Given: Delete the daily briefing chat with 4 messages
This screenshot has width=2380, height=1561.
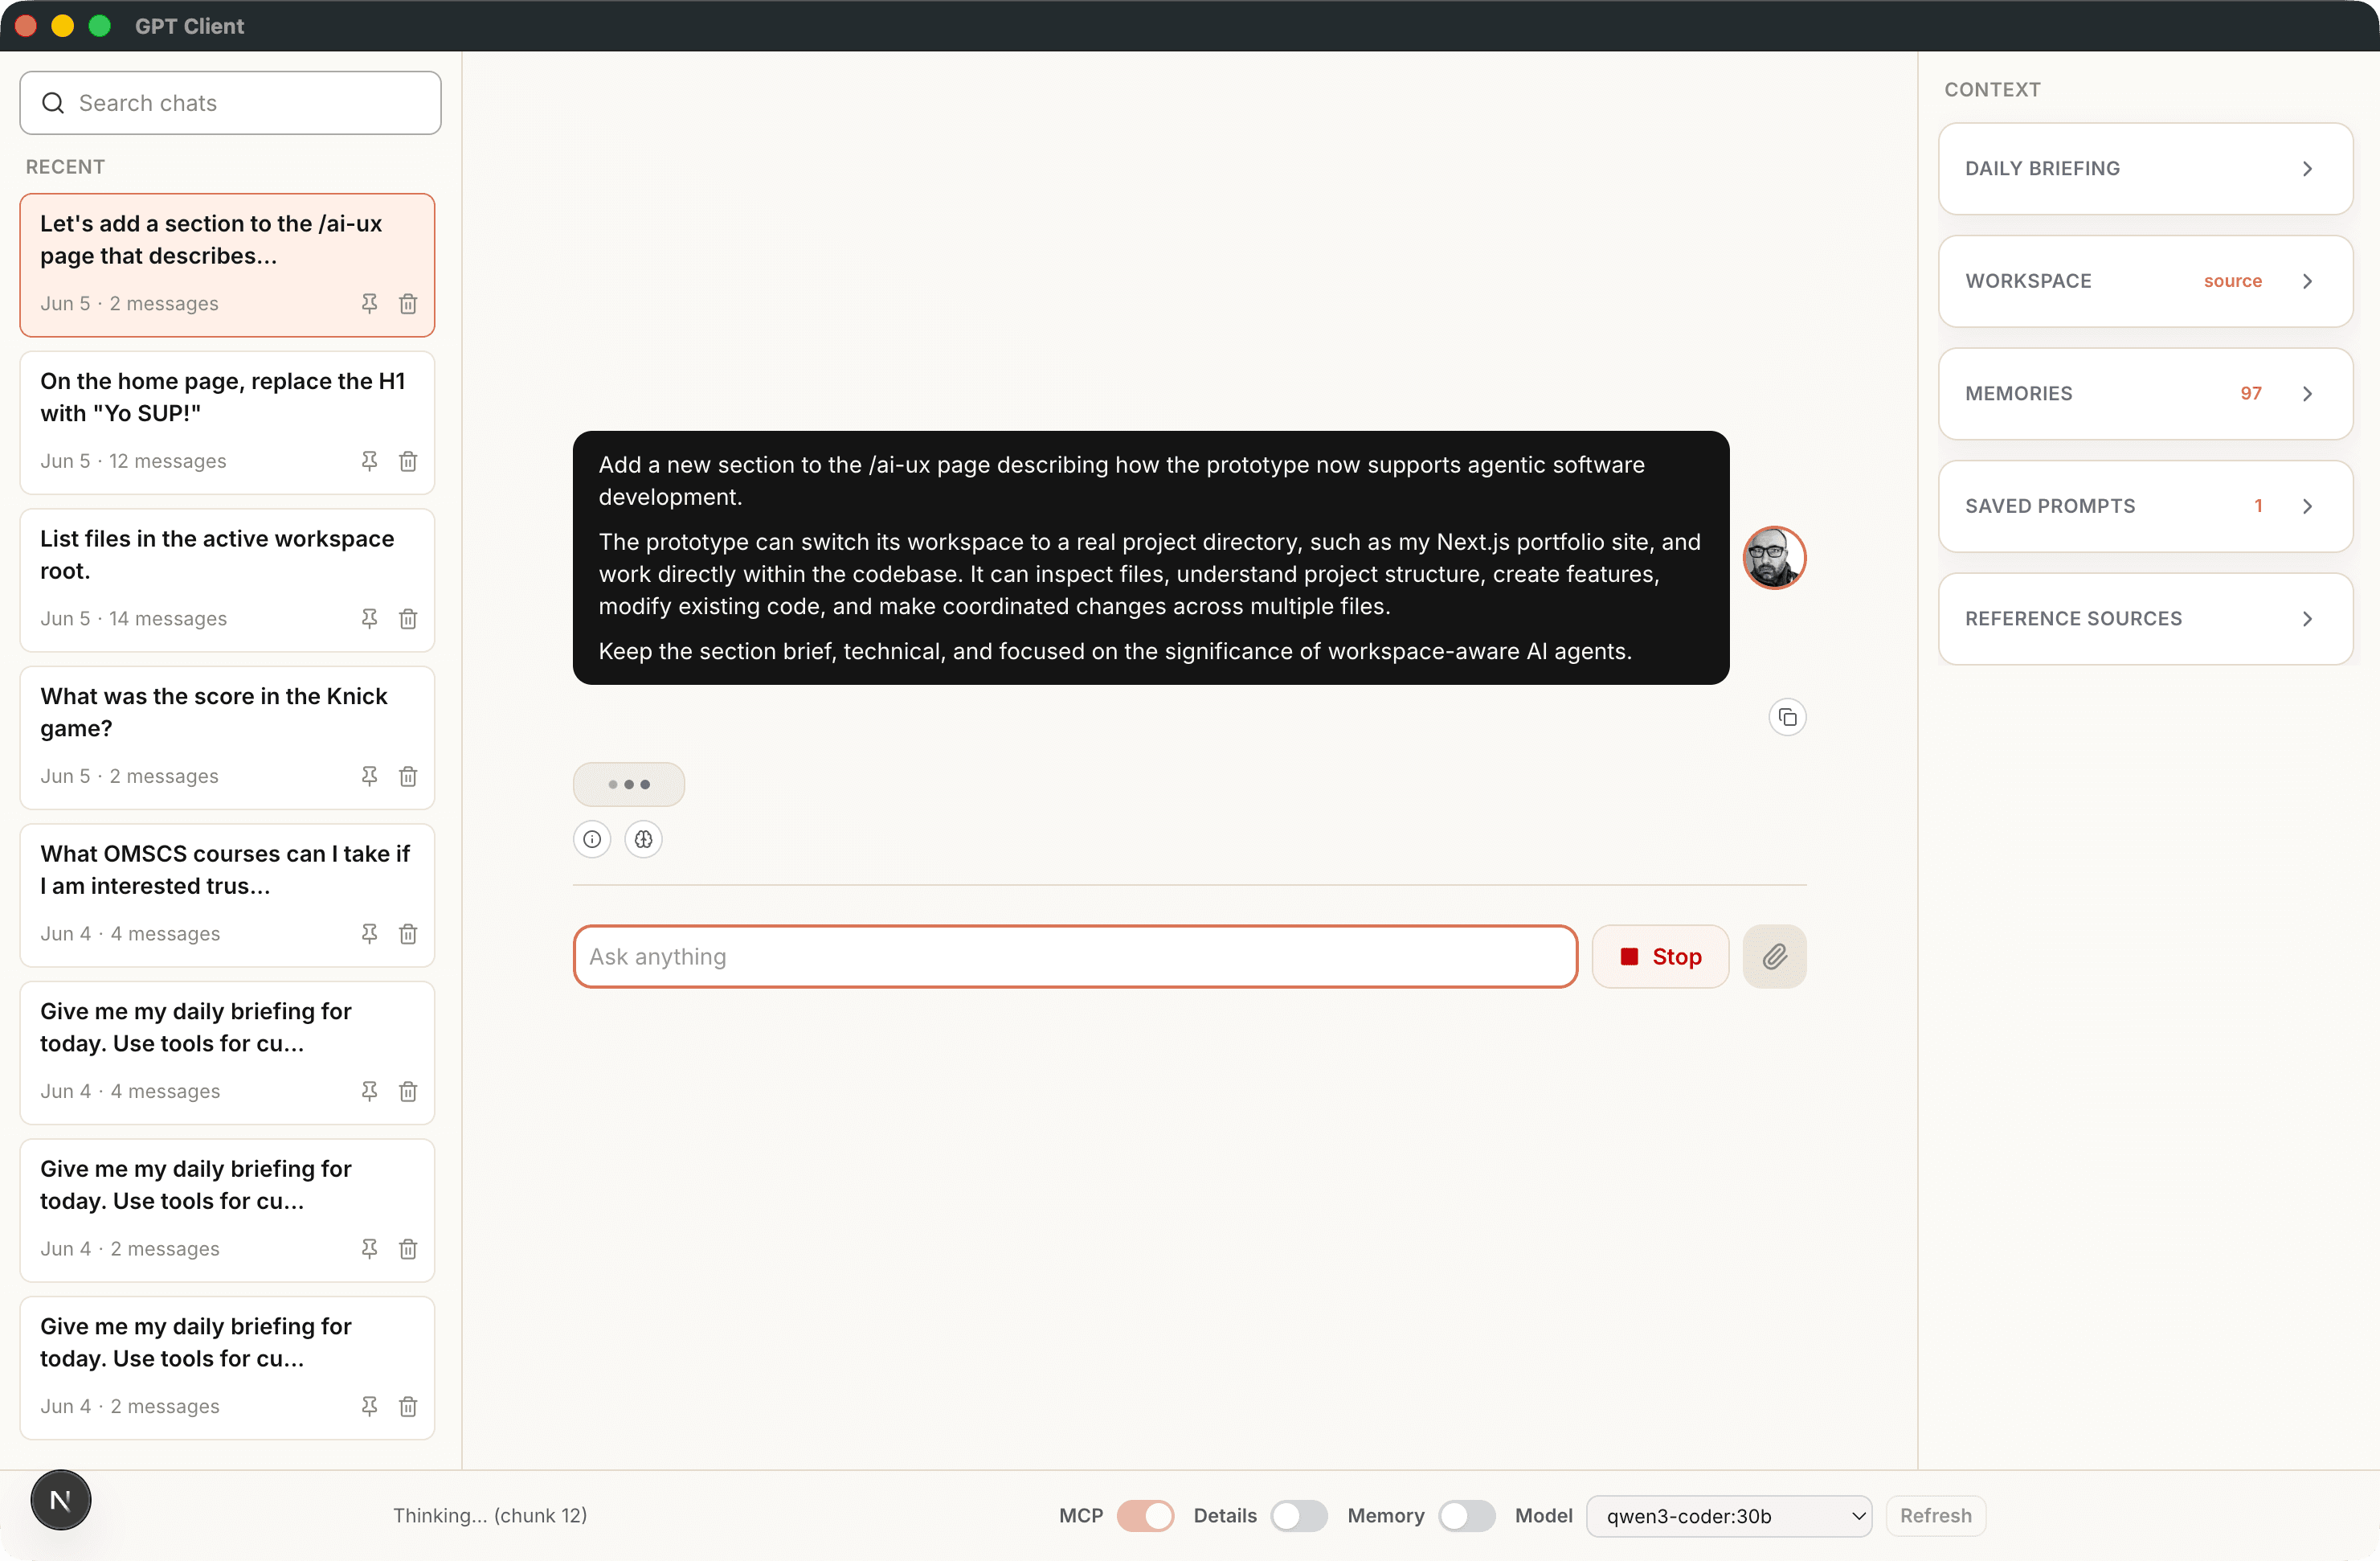Looking at the screenshot, I should pos(408,1092).
